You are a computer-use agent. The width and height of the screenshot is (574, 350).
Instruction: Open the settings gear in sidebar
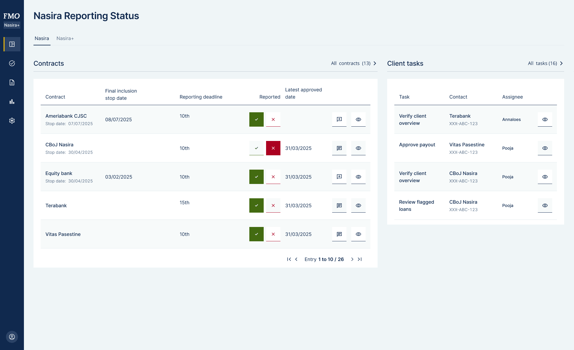(x=12, y=121)
